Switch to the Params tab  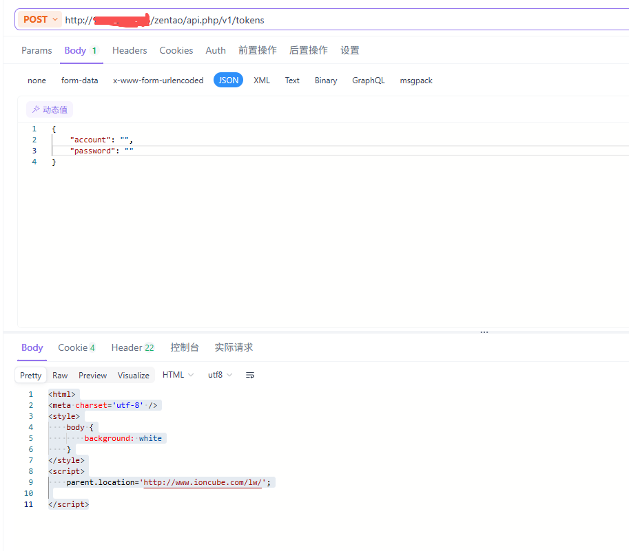37,50
